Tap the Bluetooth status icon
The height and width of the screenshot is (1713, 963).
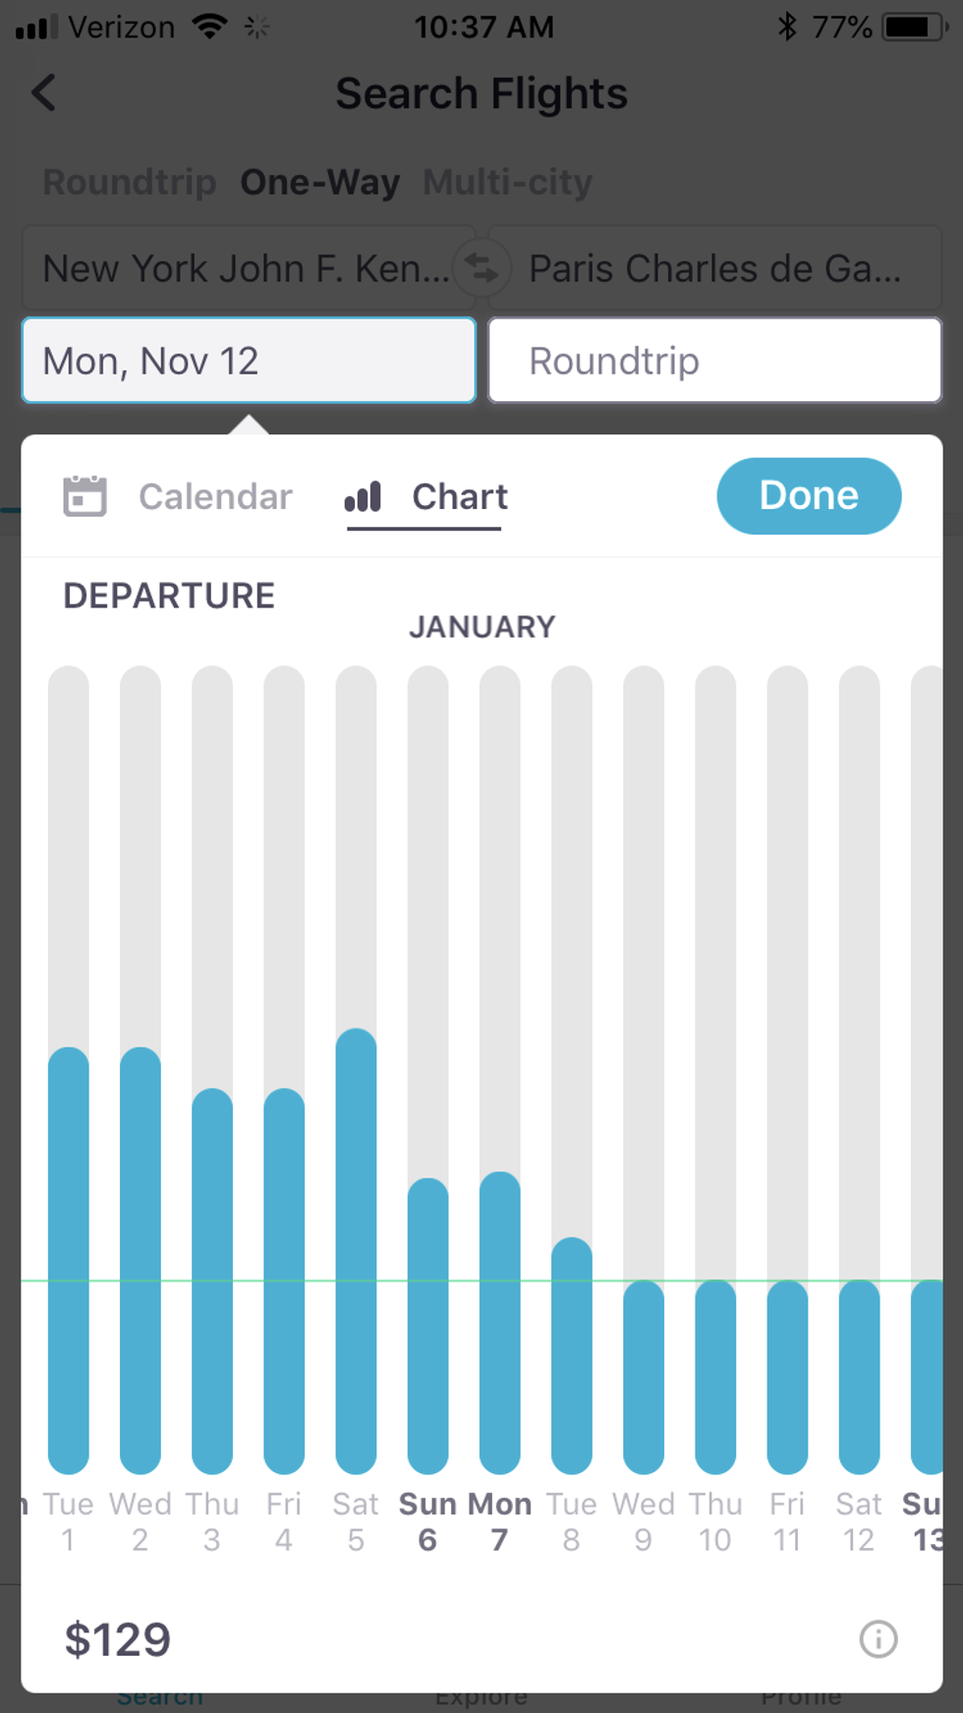tap(786, 27)
